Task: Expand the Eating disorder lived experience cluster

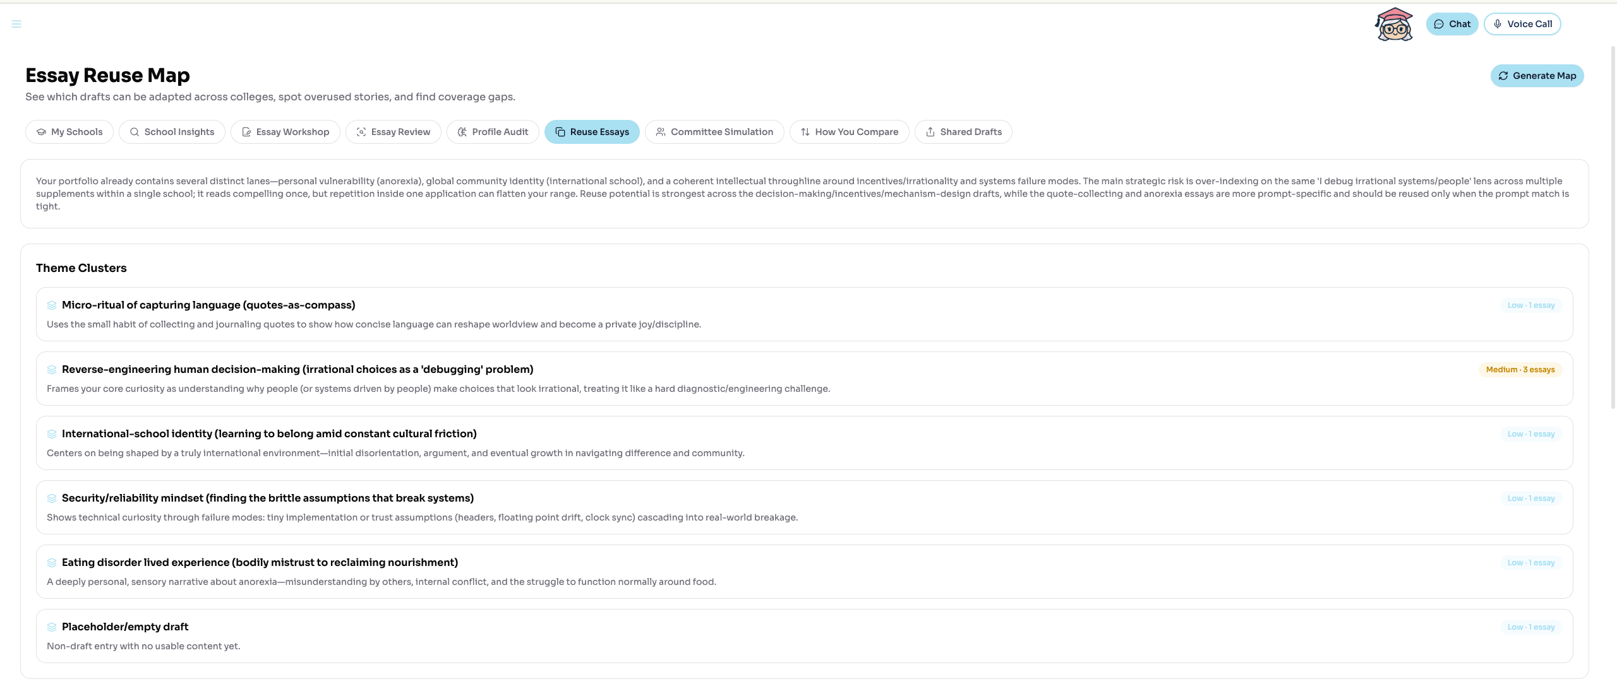Action: click(260, 563)
